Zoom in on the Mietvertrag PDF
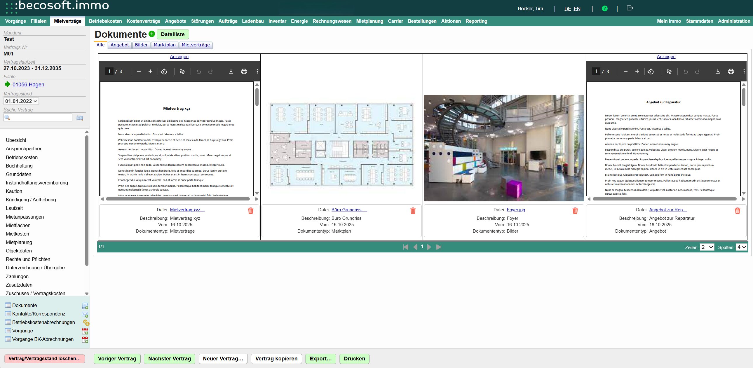This screenshot has width=753, height=368. coord(150,71)
